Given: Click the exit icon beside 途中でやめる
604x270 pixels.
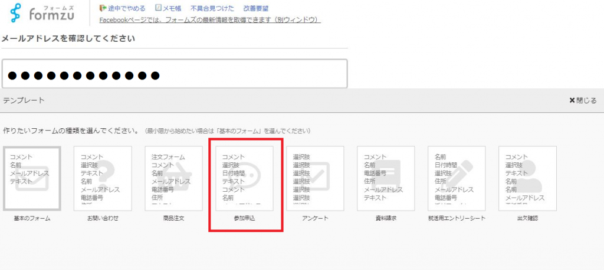Looking at the screenshot, I should 103,8.
